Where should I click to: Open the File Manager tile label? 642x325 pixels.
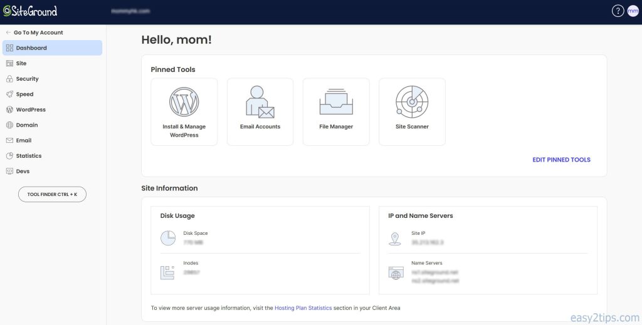[336, 126]
